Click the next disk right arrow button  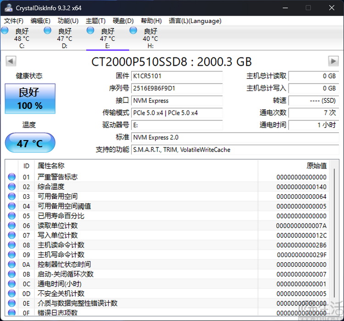333,61
